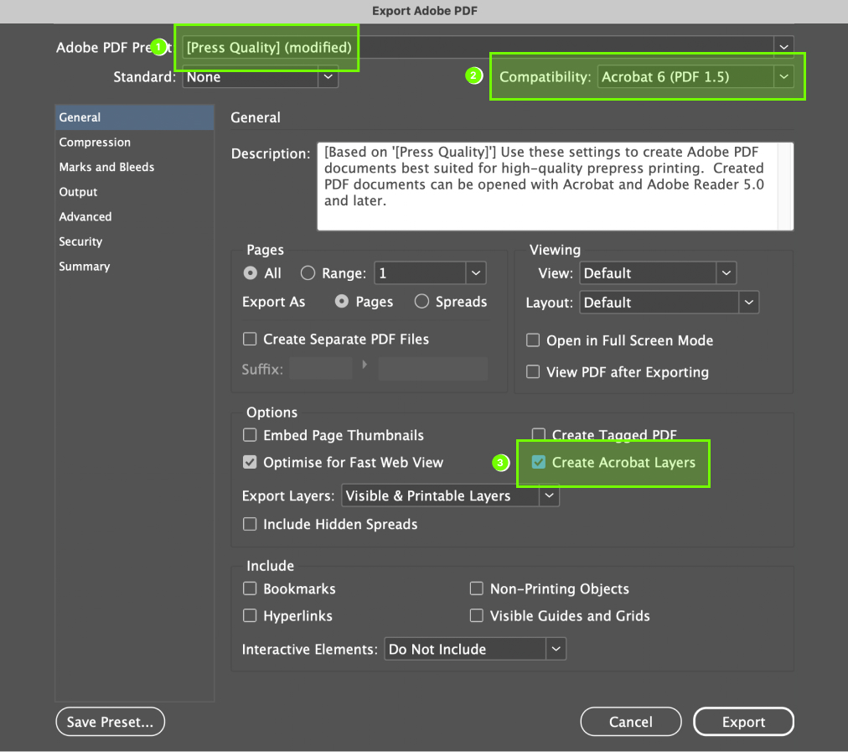Open the Interactive Elements dropdown
This screenshot has height=752, width=848.
(475, 649)
